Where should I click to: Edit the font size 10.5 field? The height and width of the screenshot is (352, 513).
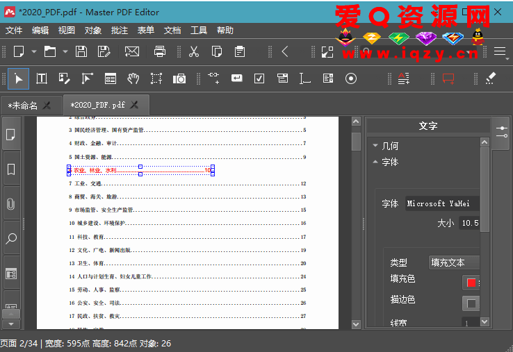pyautogui.click(x=469, y=223)
